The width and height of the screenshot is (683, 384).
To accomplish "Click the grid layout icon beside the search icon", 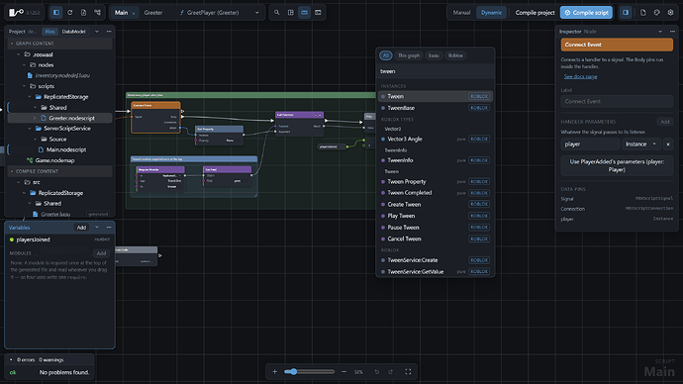I will tap(291, 13).
